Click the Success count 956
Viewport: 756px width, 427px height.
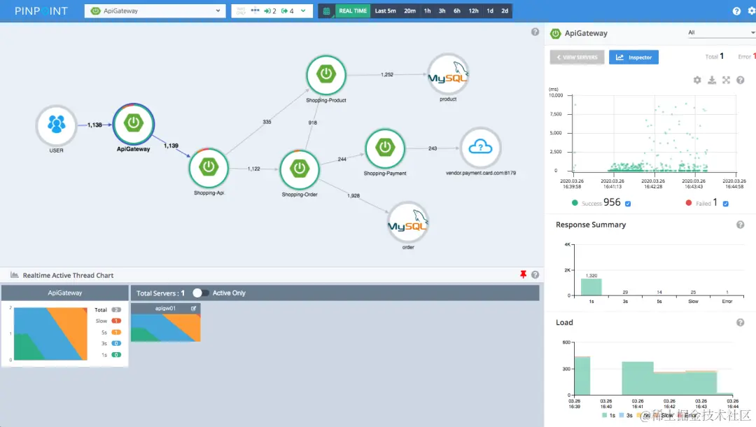[x=612, y=202]
